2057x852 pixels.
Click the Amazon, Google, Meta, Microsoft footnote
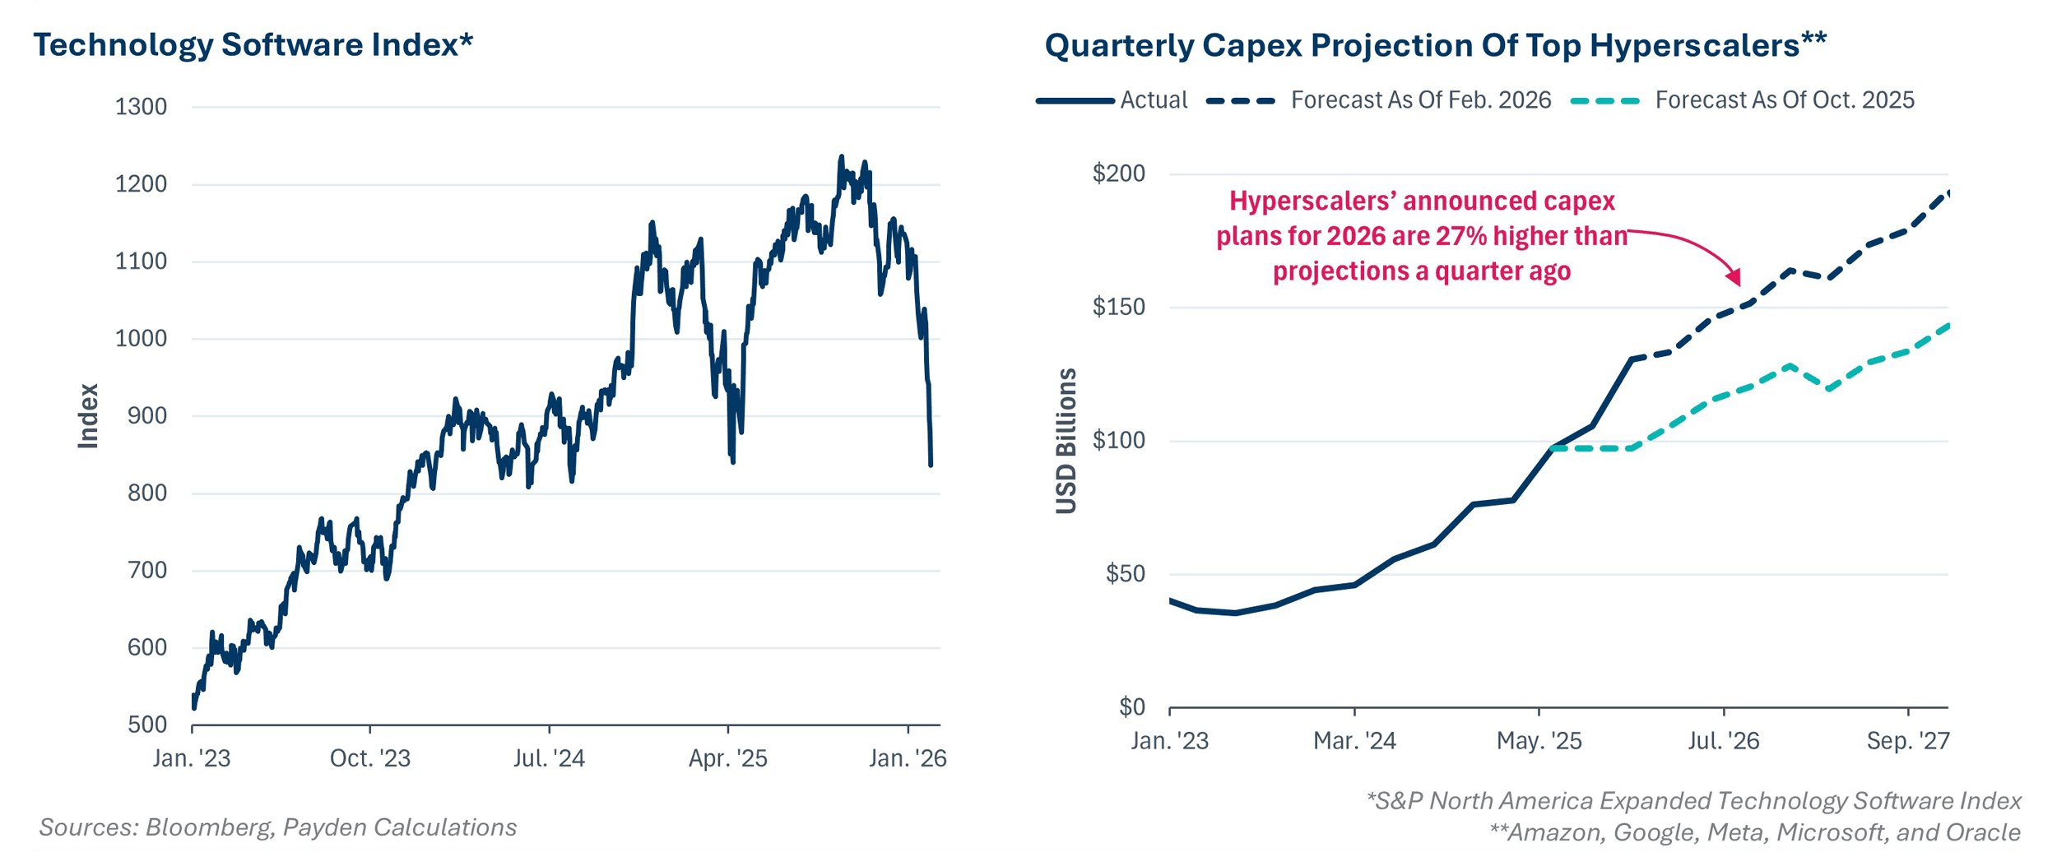coord(1755,832)
